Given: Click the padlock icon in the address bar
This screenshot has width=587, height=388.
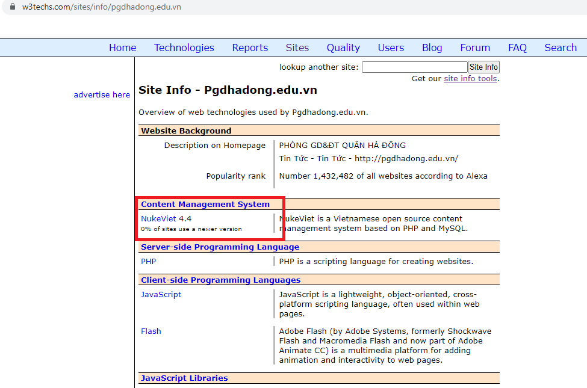Looking at the screenshot, I should click(x=13, y=7).
